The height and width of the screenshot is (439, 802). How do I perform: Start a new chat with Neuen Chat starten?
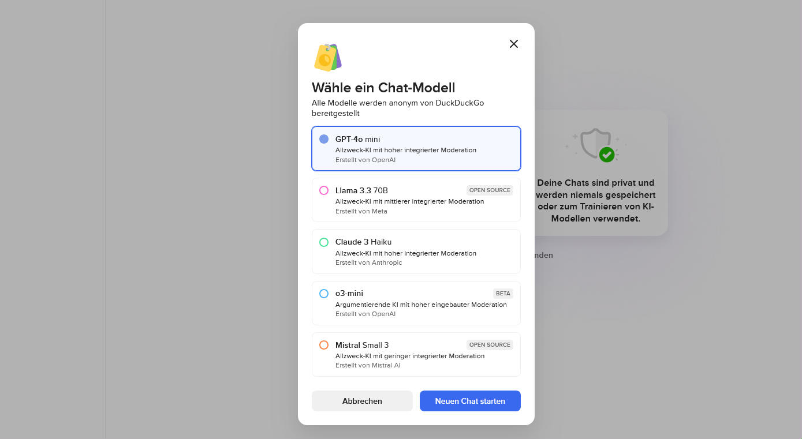470,401
